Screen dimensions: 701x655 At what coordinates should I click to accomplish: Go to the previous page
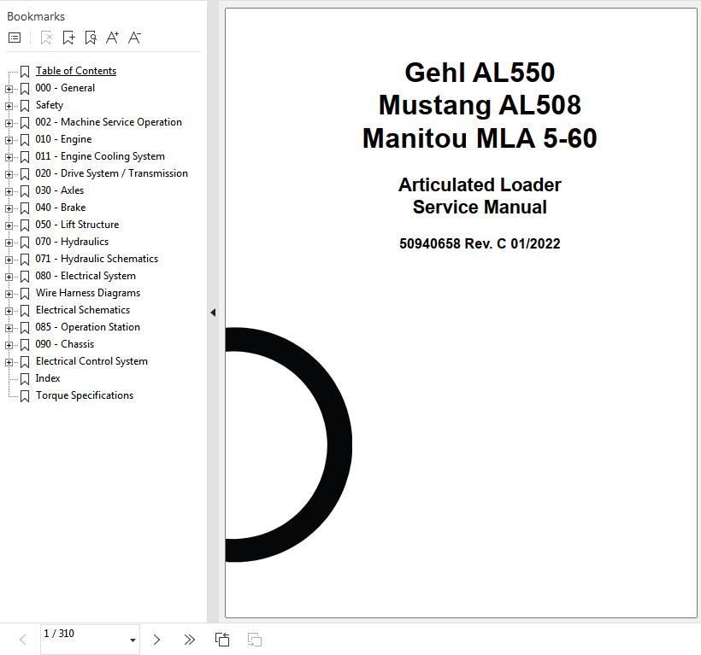[23, 640]
